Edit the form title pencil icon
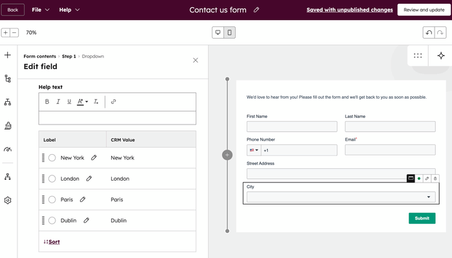Viewport: 452px width, 258px height. tap(256, 10)
